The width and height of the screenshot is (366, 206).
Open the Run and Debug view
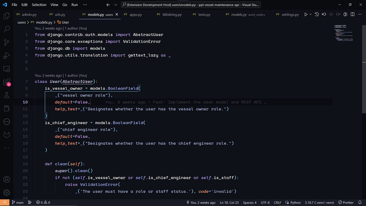pos(7,56)
